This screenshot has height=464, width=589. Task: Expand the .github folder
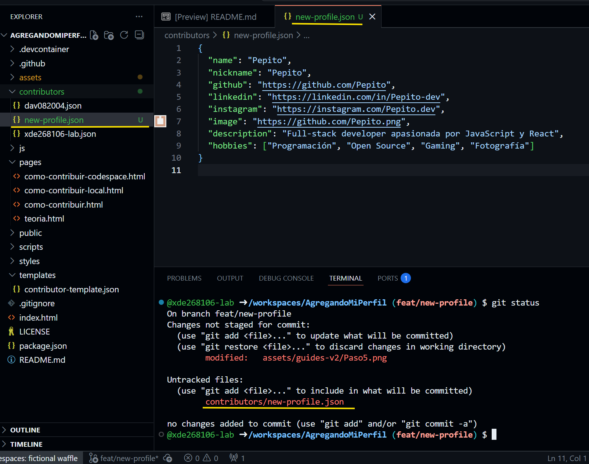32,63
